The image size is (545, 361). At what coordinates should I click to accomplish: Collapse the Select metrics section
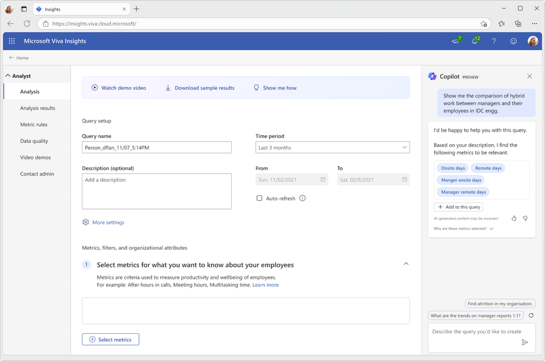click(x=406, y=264)
